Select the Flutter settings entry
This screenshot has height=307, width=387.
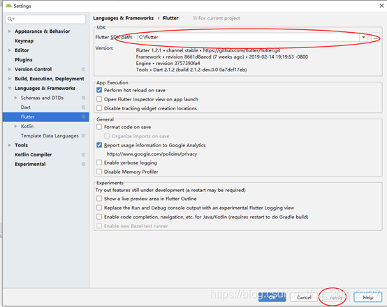pos(45,117)
